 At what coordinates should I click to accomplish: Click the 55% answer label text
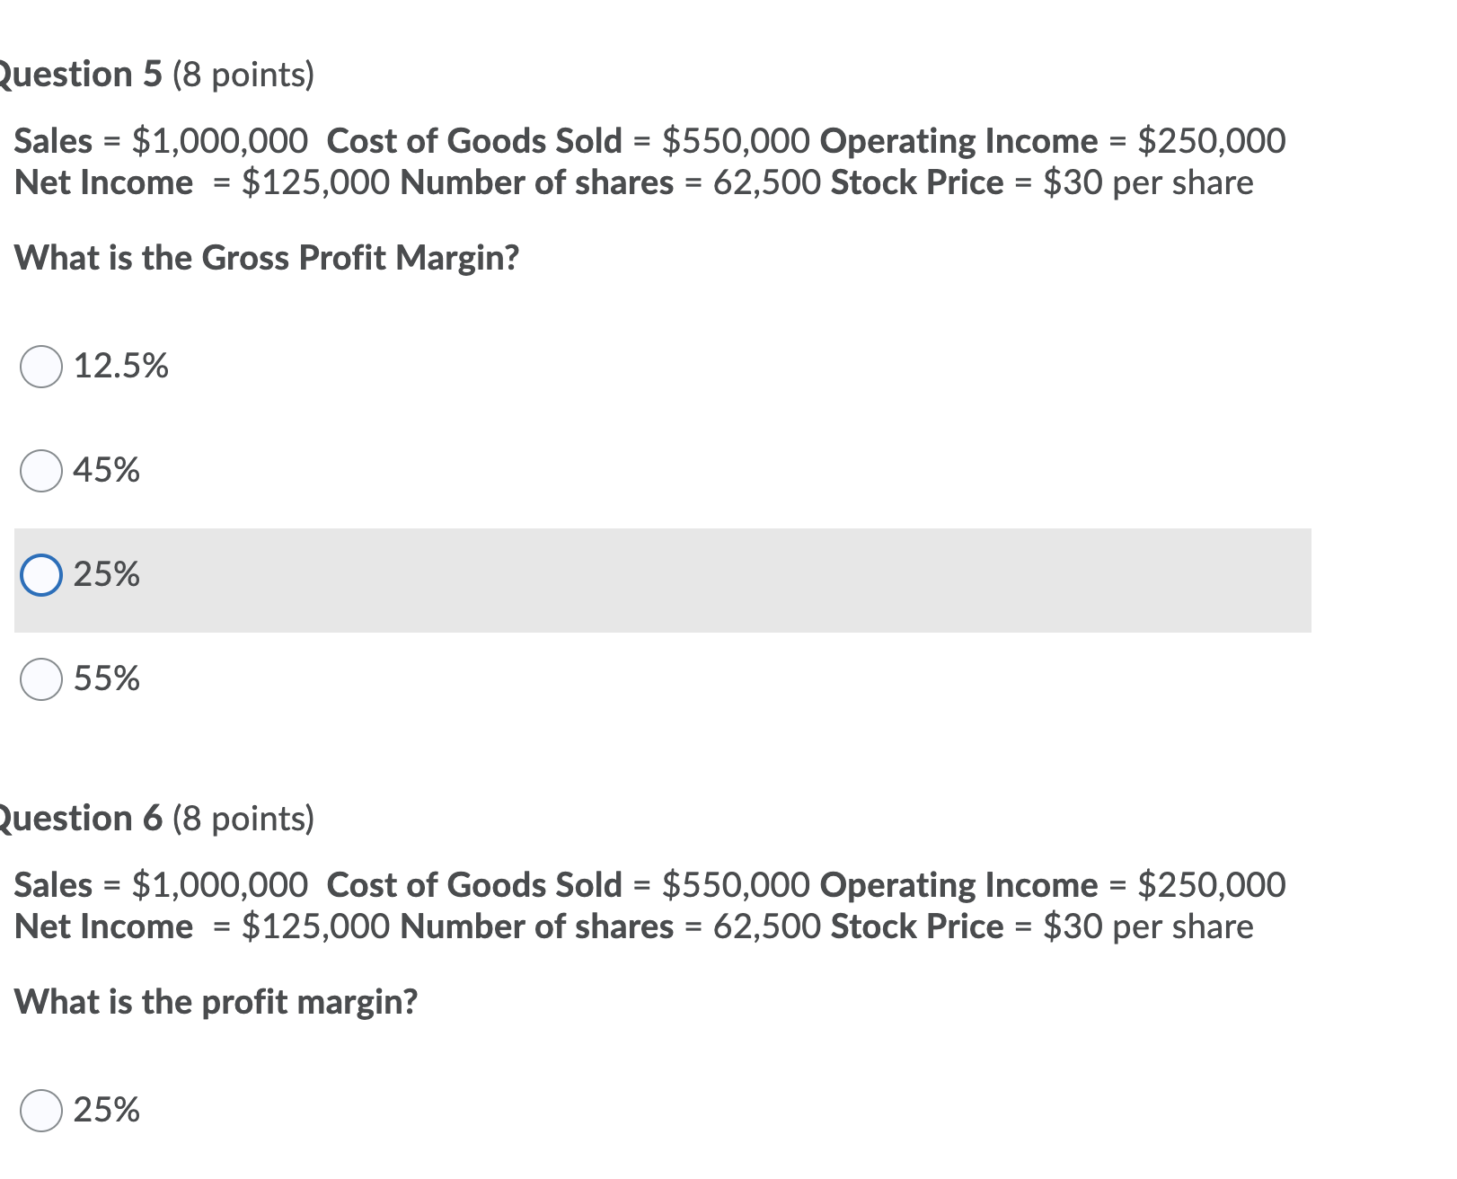[x=106, y=678]
